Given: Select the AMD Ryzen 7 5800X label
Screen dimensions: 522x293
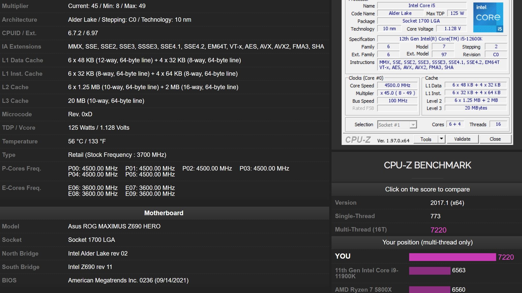Looking at the screenshot, I should (363, 290).
